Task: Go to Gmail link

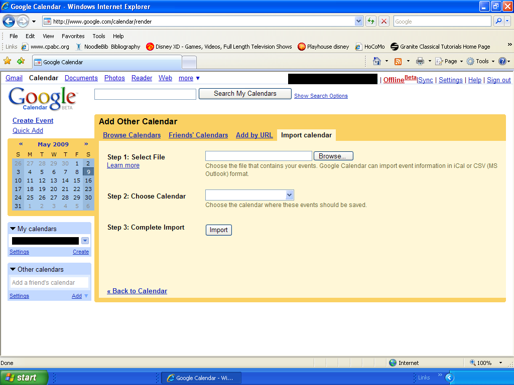Action: pos(14,78)
